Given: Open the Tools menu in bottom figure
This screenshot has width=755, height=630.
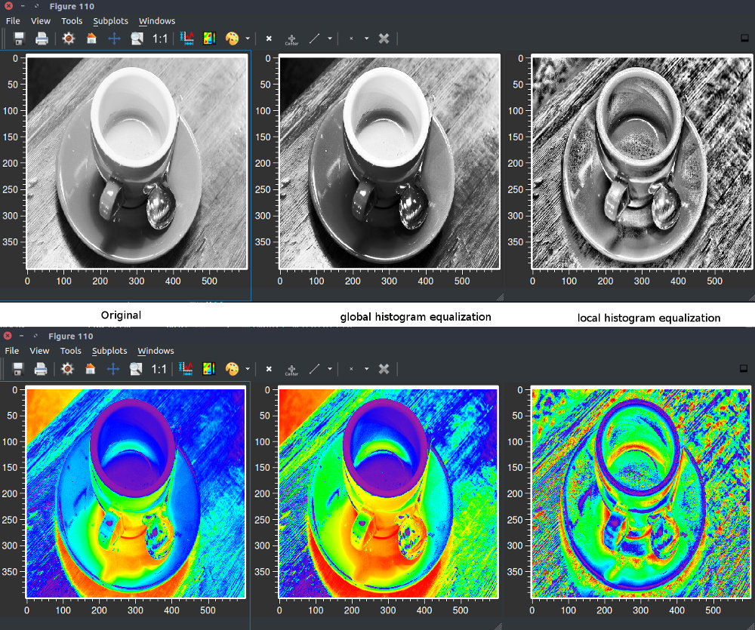Looking at the screenshot, I should tap(70, 351).
